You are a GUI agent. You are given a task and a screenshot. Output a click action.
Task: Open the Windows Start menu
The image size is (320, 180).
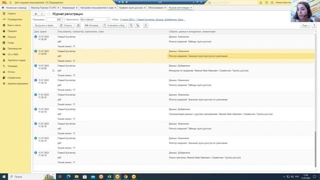coord(3,176)
